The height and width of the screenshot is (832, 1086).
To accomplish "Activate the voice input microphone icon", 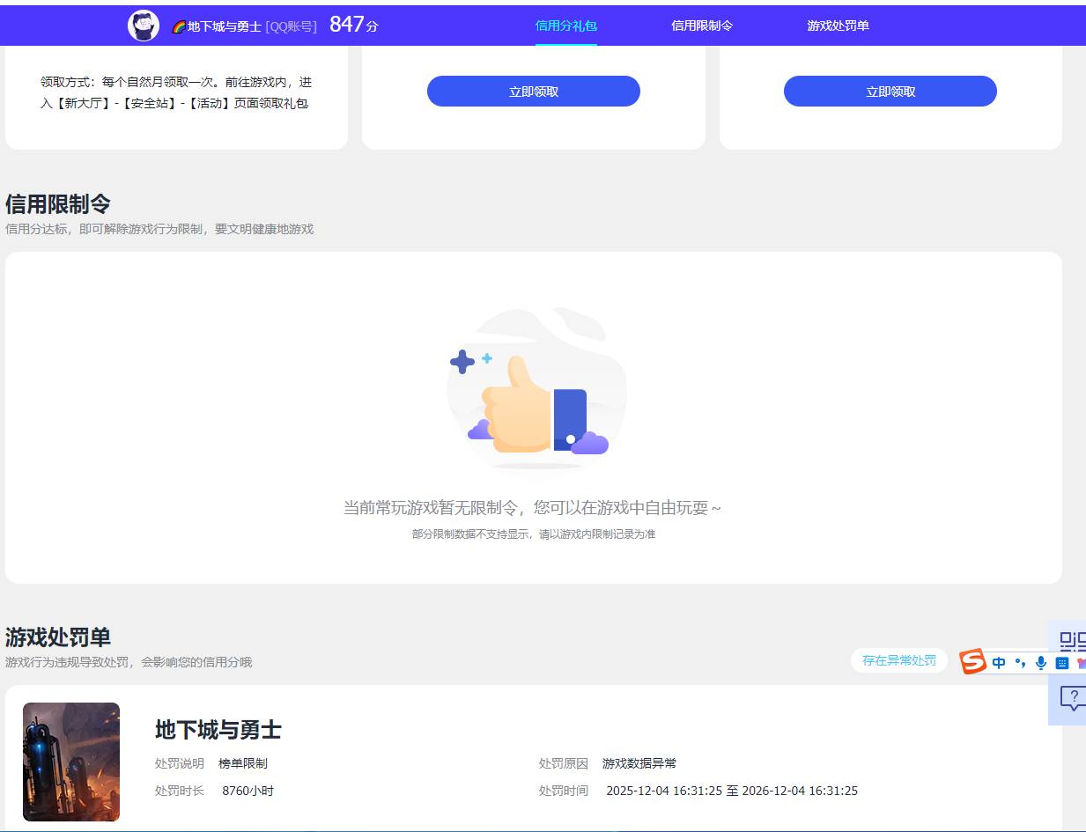I will (x=1040, y=662).
